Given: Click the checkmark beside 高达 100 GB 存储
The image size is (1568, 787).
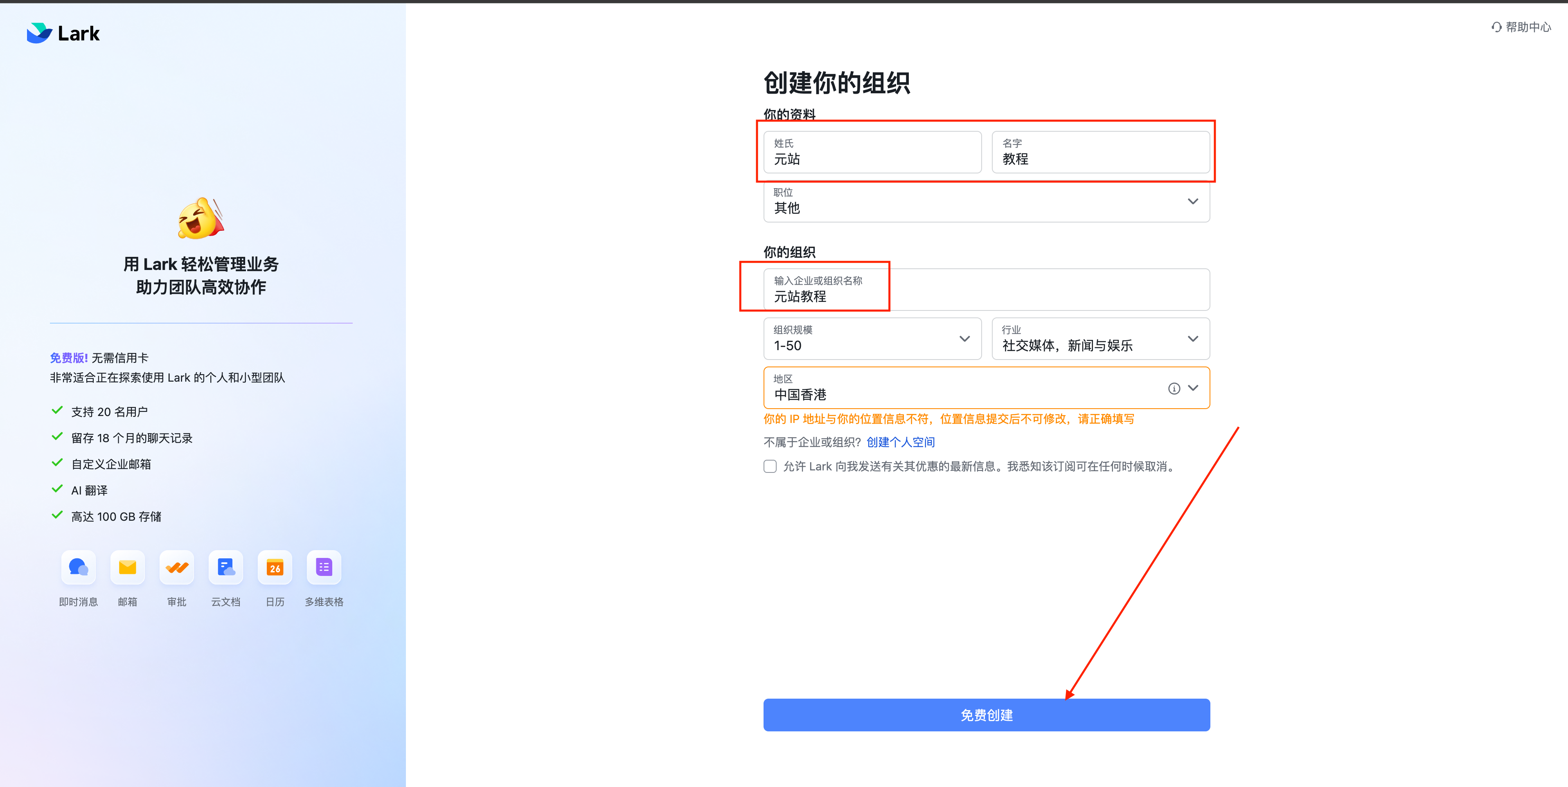Looking at the screenshot, I should [57, 515].
